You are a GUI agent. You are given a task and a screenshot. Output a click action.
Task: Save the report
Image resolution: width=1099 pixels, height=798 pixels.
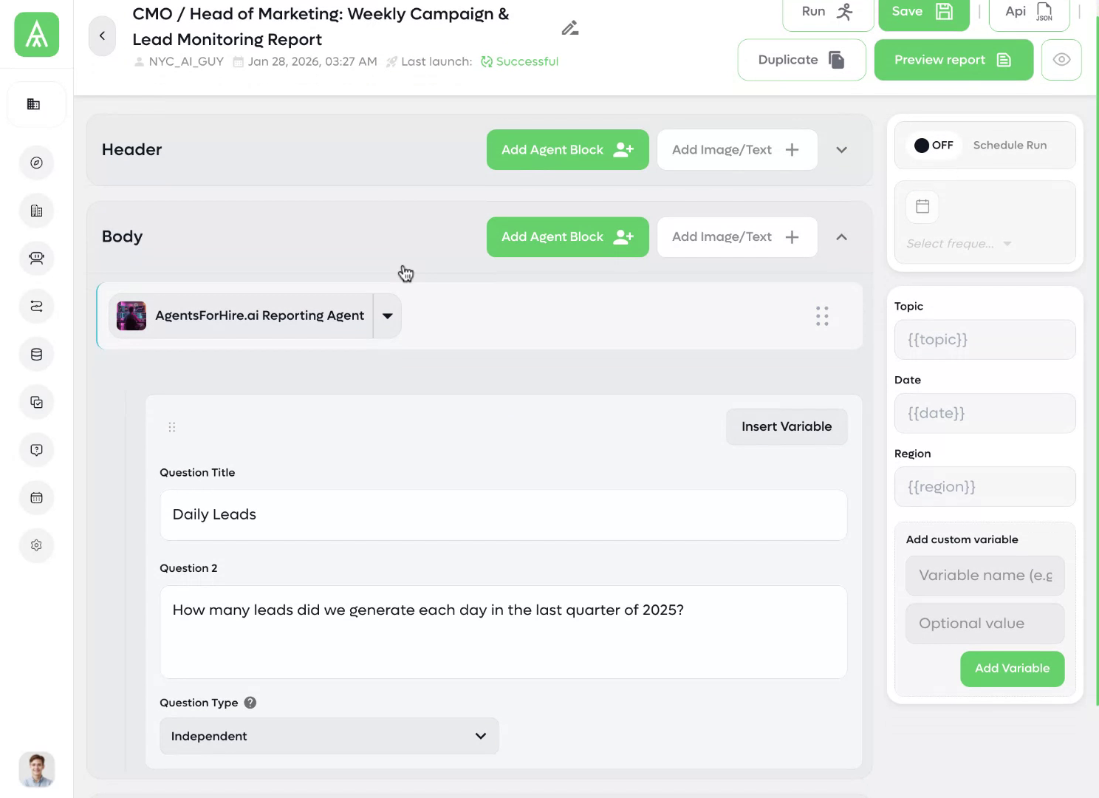coord(923,12)
